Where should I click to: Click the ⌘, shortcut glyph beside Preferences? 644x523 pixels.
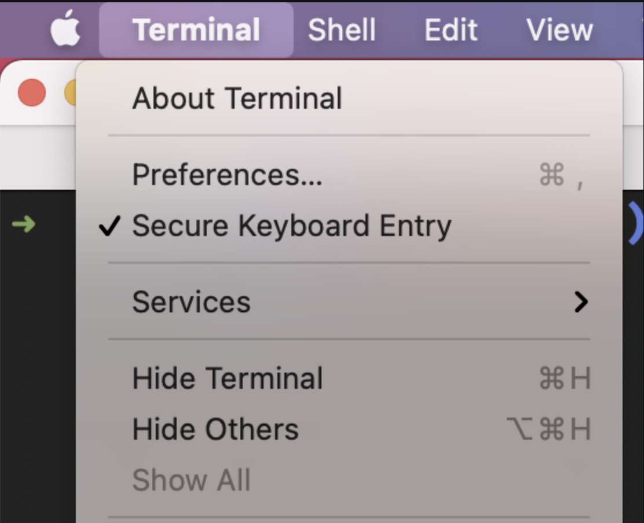pos(561,175)
